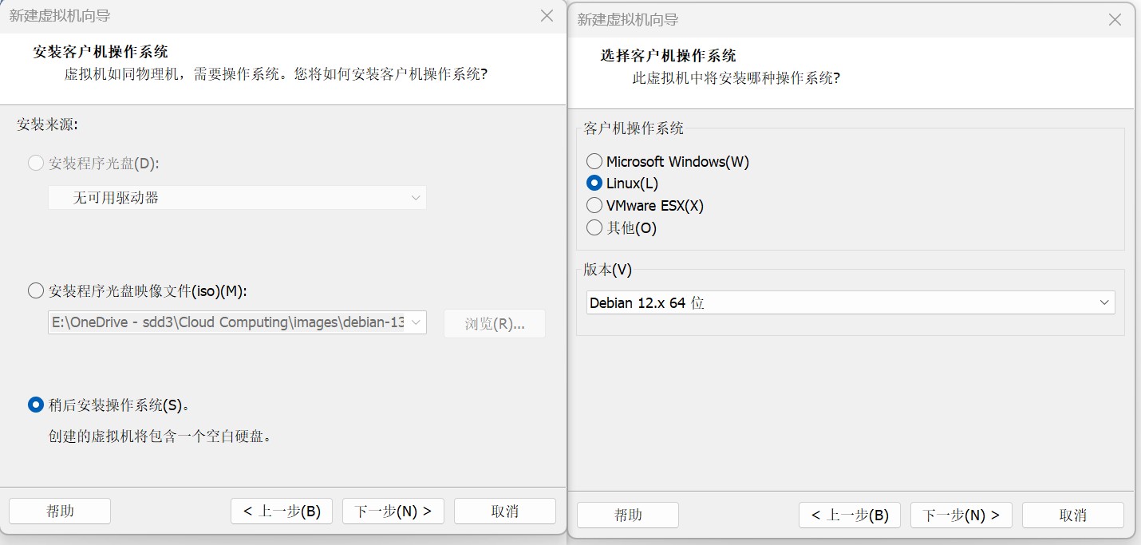This screenshot has width=1141, height=545.
Task: Click 下一步(N) in the install source dialog
Action: click(x=393, y=511)
